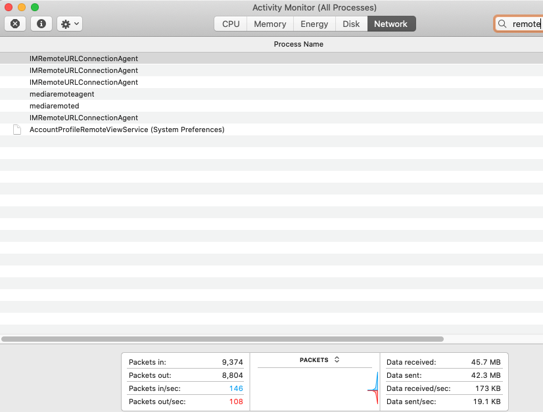Sort by the Process Name column header

tap(298, 44)
